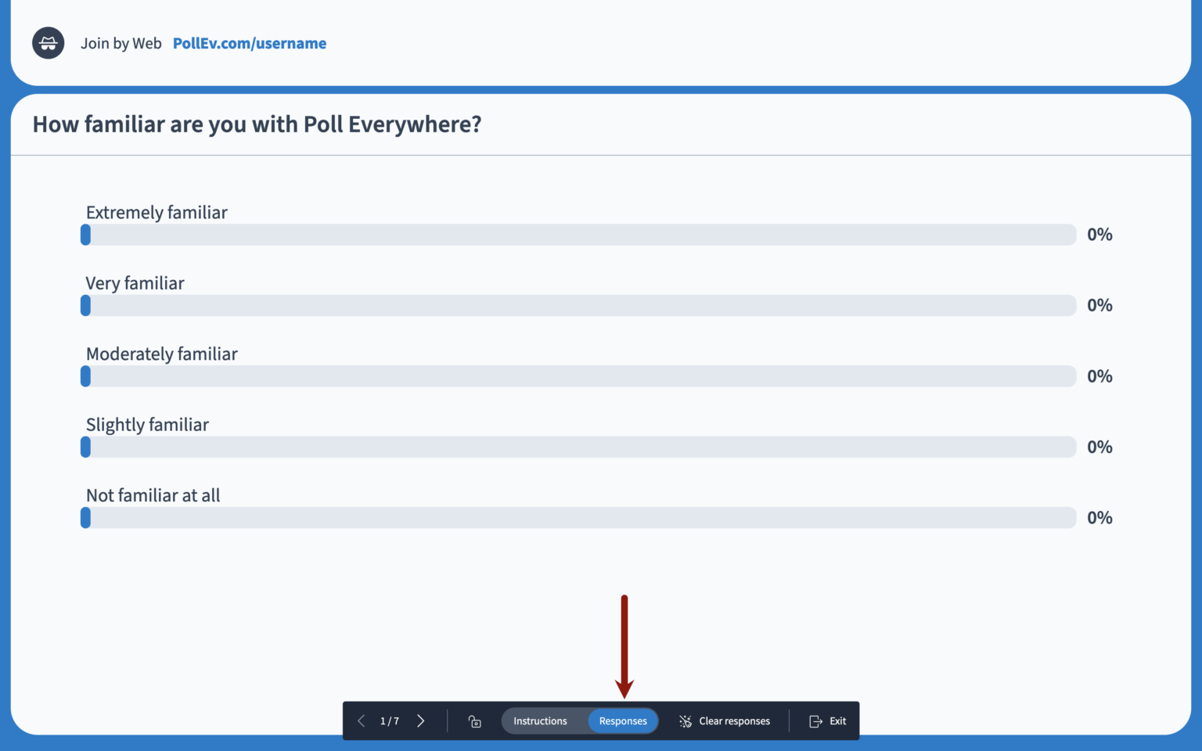Open slide navigation via the 1/7 indicator
This screenshot has height=751, width=1202.
(389, 720)
